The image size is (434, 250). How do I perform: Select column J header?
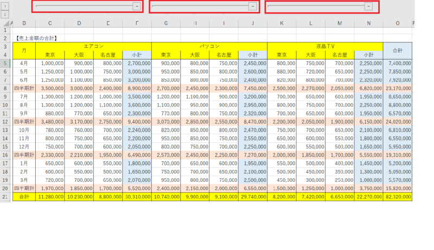pyautogui.click(x=253, y=23)
